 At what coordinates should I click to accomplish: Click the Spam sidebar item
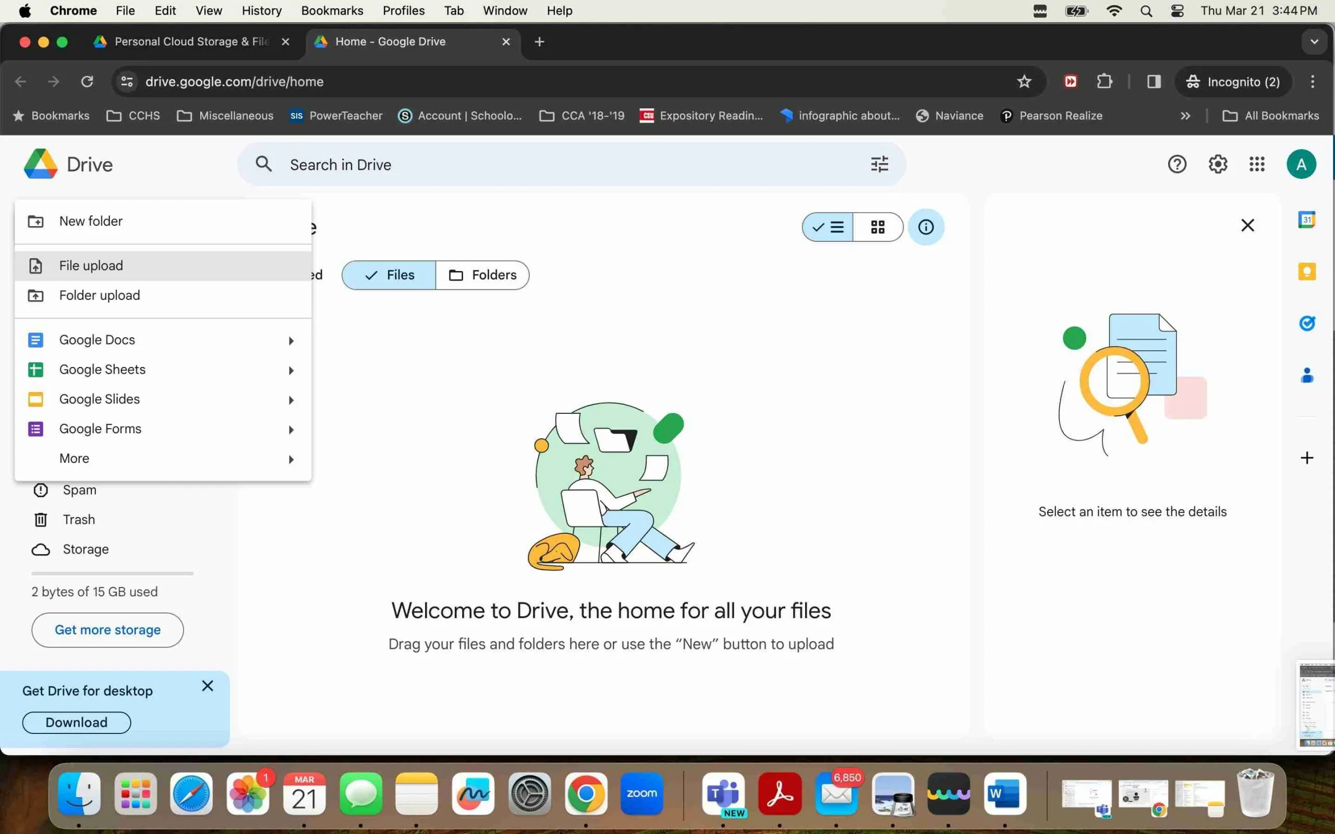[79, 490]
